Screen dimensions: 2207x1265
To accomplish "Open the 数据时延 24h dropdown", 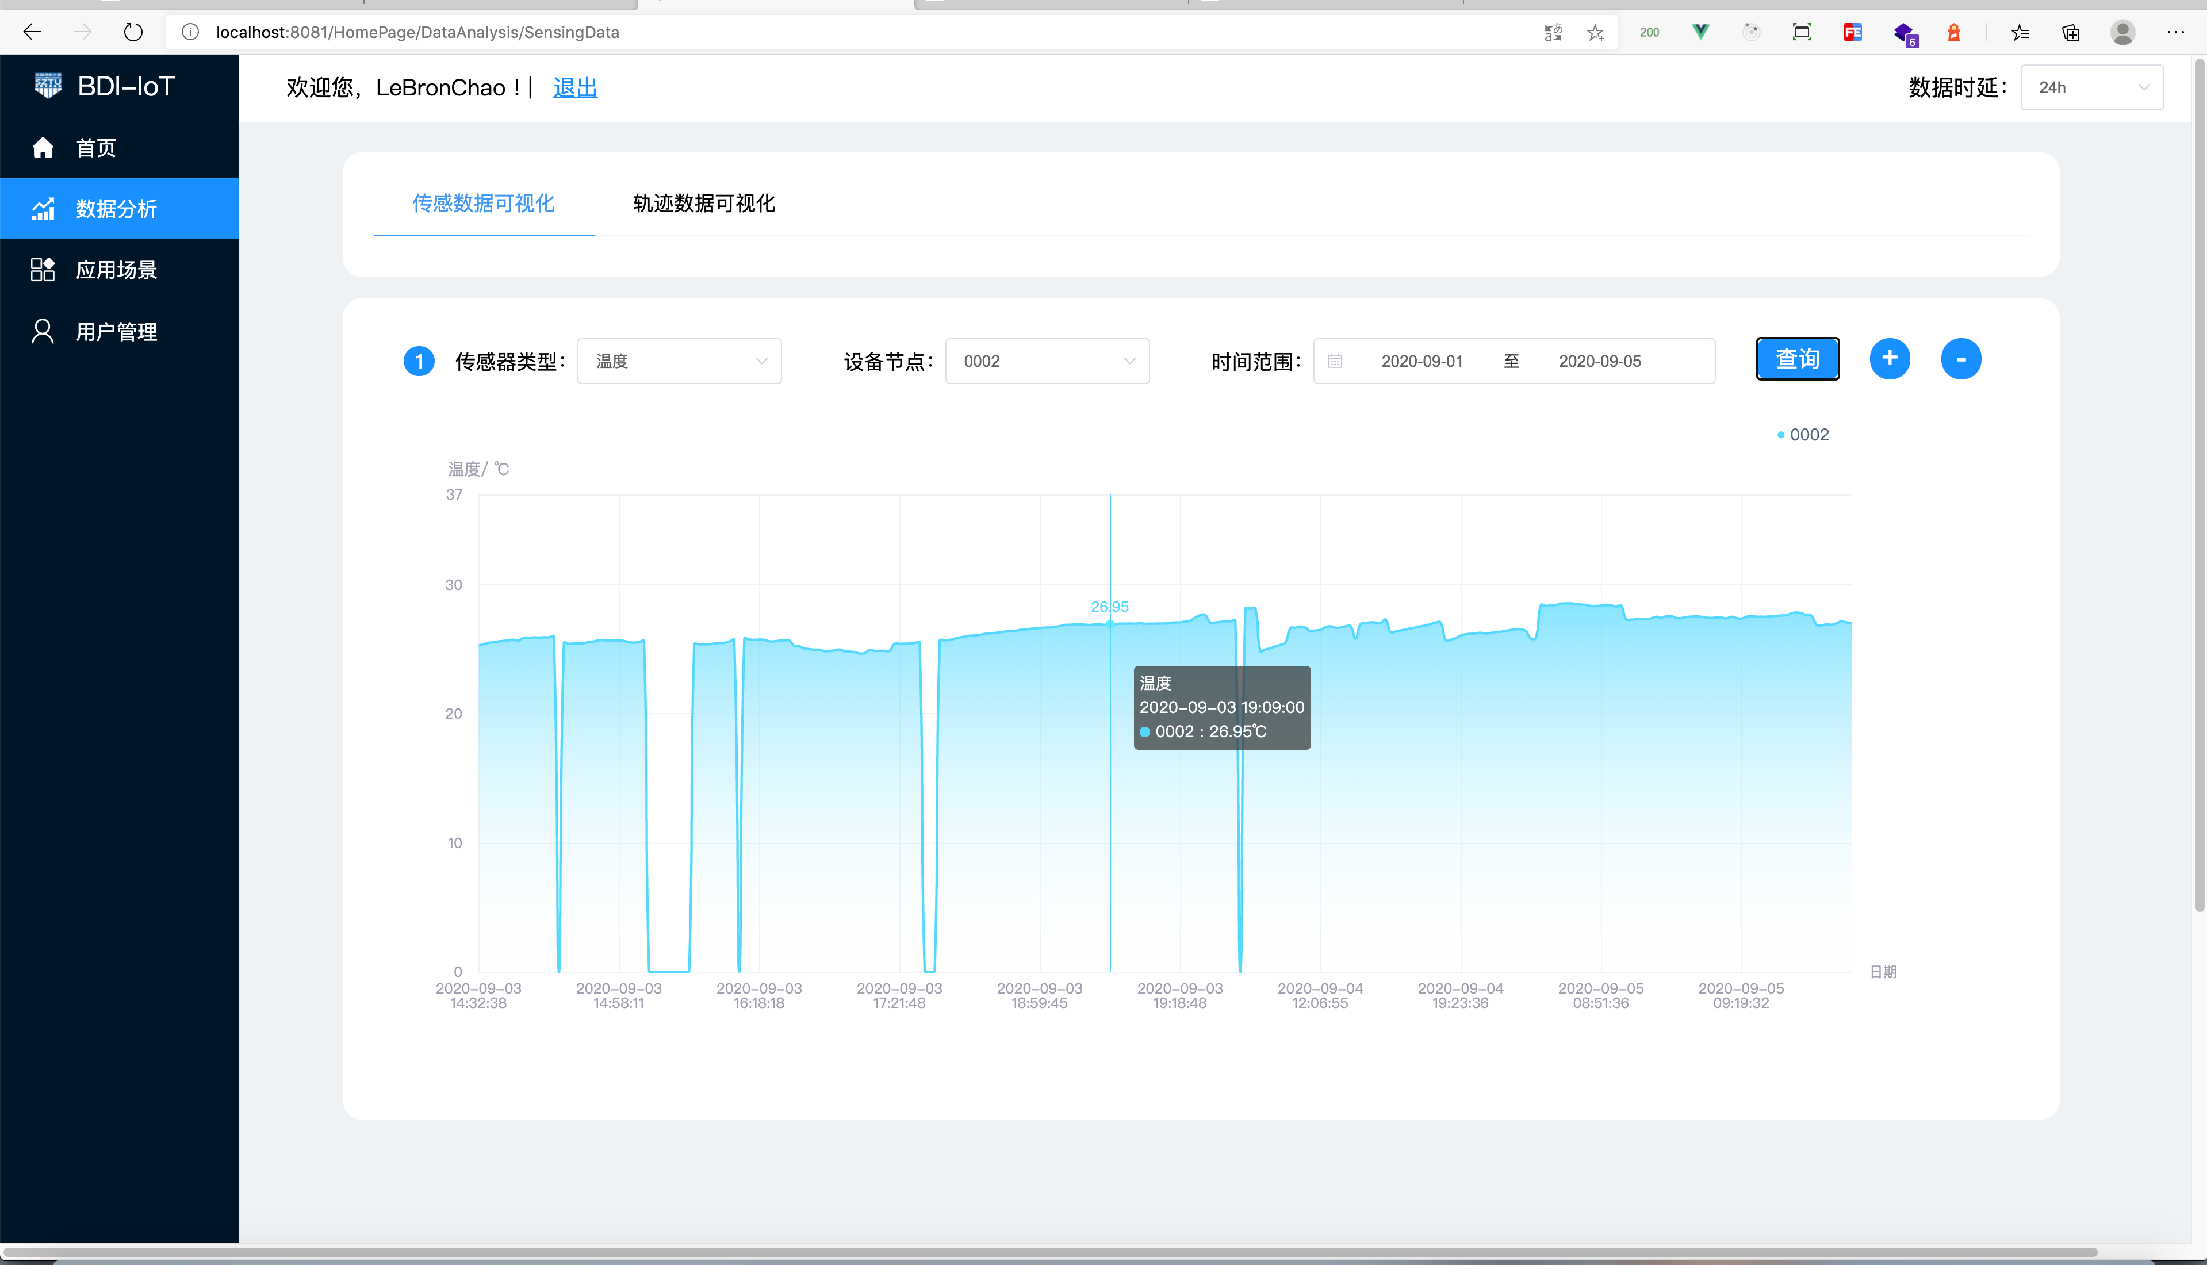I will tap(2091, 87).
